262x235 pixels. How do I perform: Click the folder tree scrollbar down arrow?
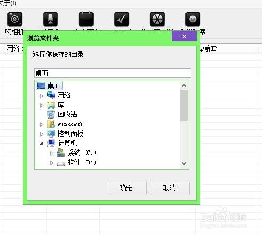pyautogui.click(x=184, y=163)
